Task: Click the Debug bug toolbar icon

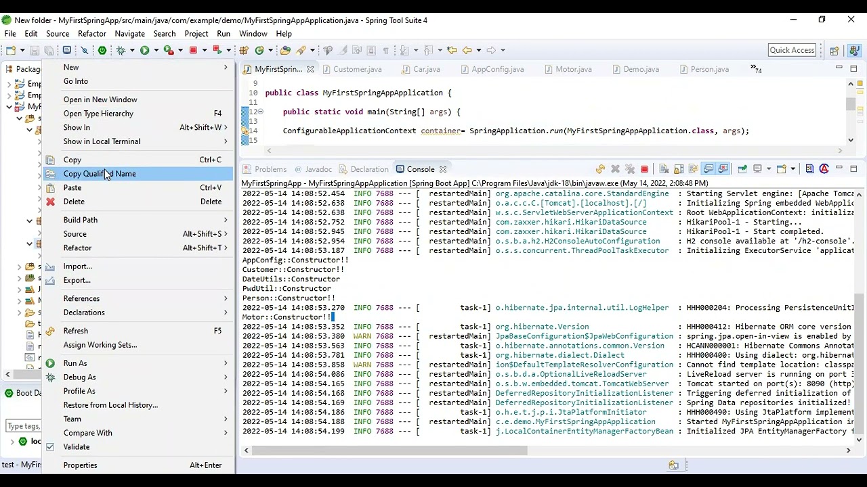Action: click(x=121, y=50)
